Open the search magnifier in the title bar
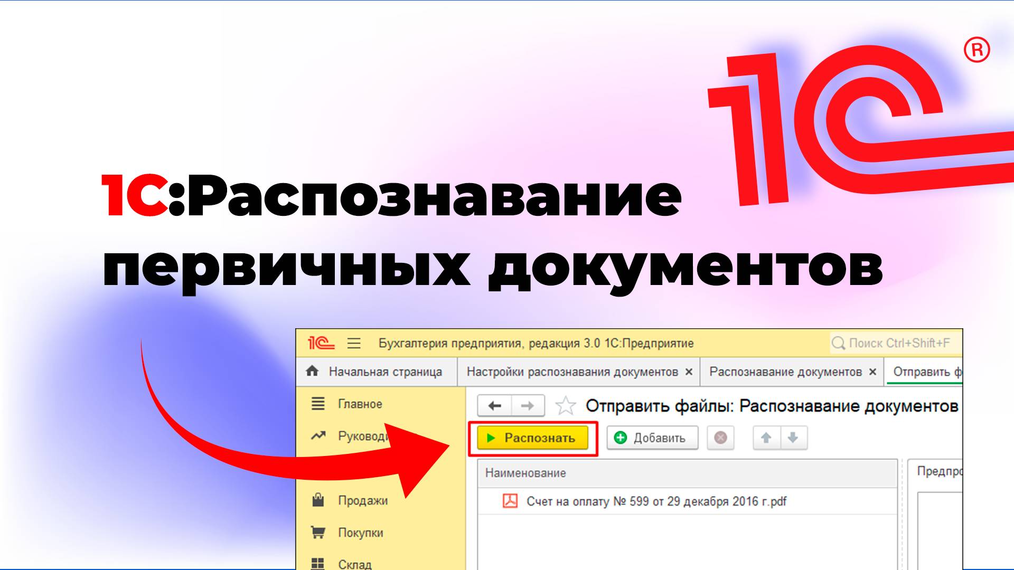 839,342
